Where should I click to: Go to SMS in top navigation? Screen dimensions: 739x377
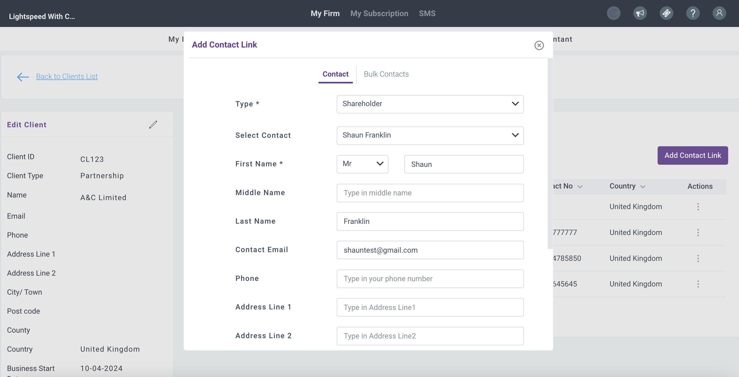tap(427, 13)
